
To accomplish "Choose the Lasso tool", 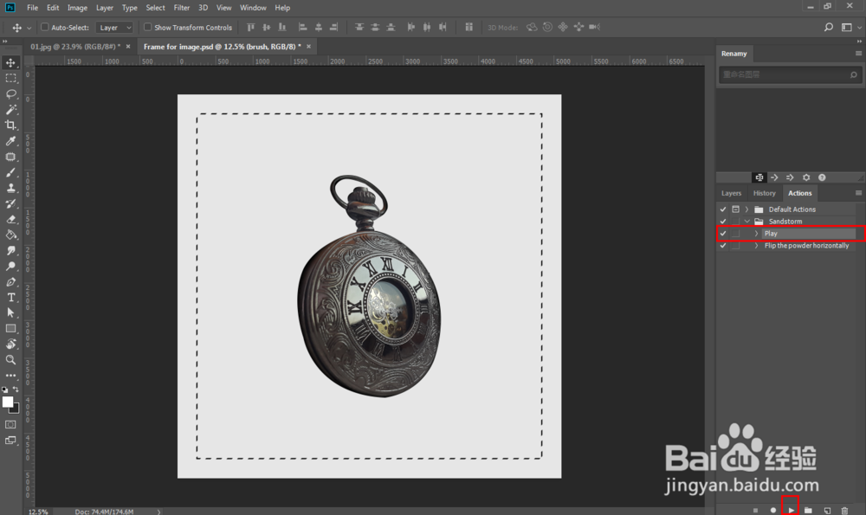I will coord(10,93).
